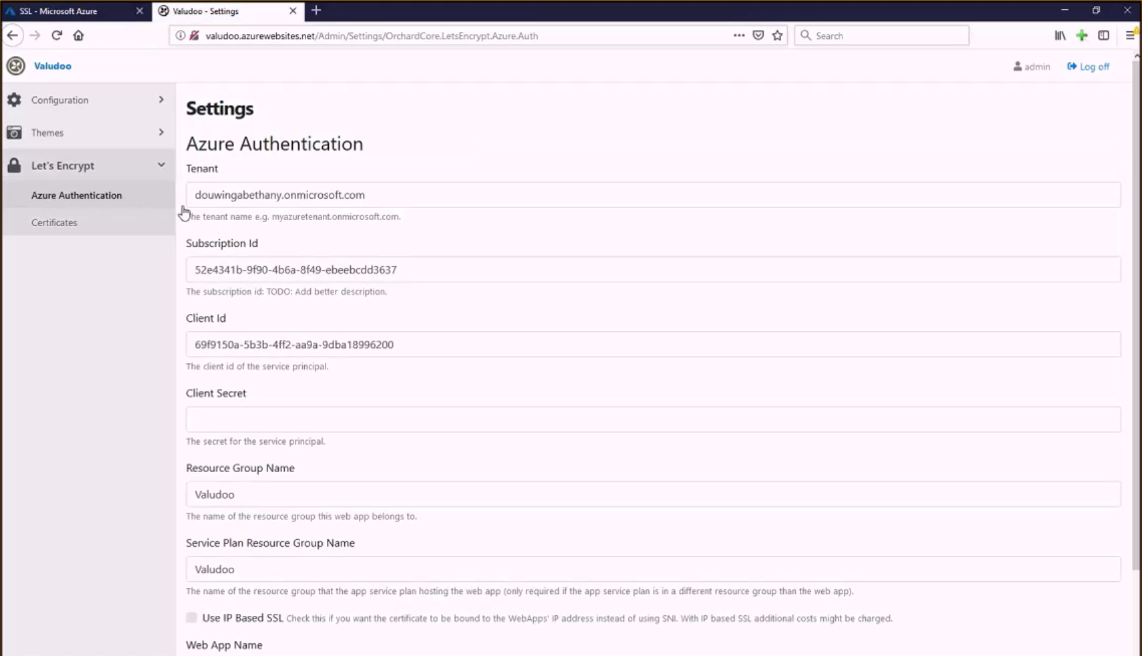
Task: Go back using the browser back arrow
Action: 13,35
